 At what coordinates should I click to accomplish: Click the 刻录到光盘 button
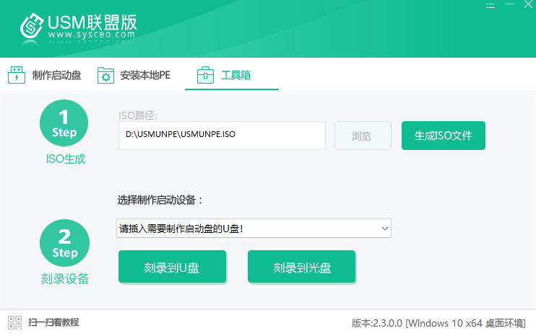click(301, 268)
